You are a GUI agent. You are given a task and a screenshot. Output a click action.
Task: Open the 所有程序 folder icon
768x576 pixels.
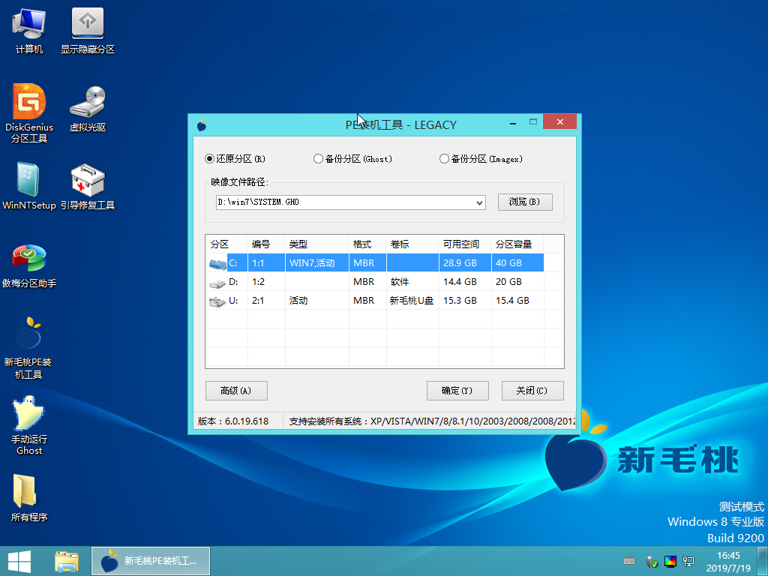(29, 497)
